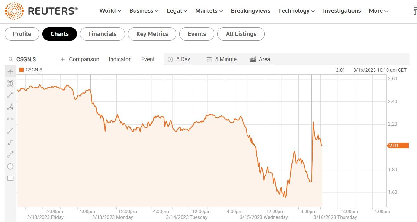Screen dimensions: 417x222
Task: Open the 5 Minute interval dropdown
Action: [x=221, y=59]
